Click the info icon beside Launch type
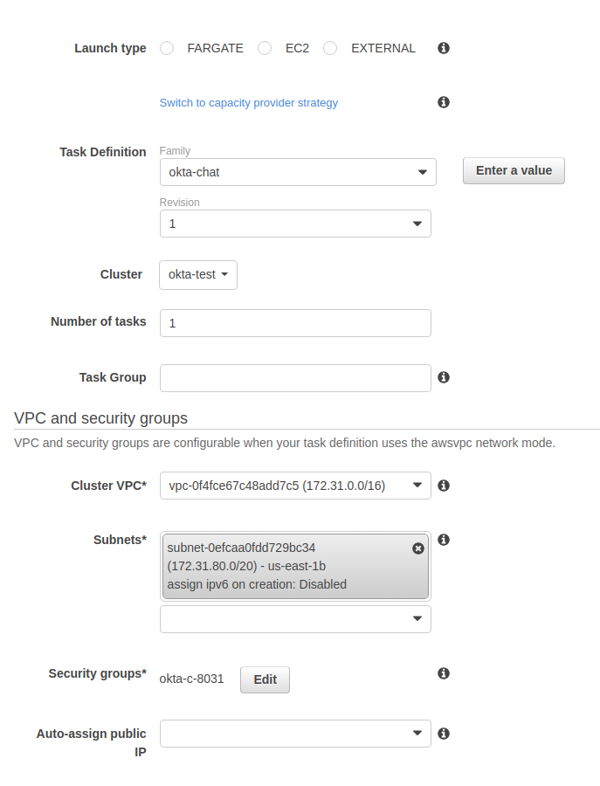600x786 pixels. pyautogui.click(x=444, y=48)
